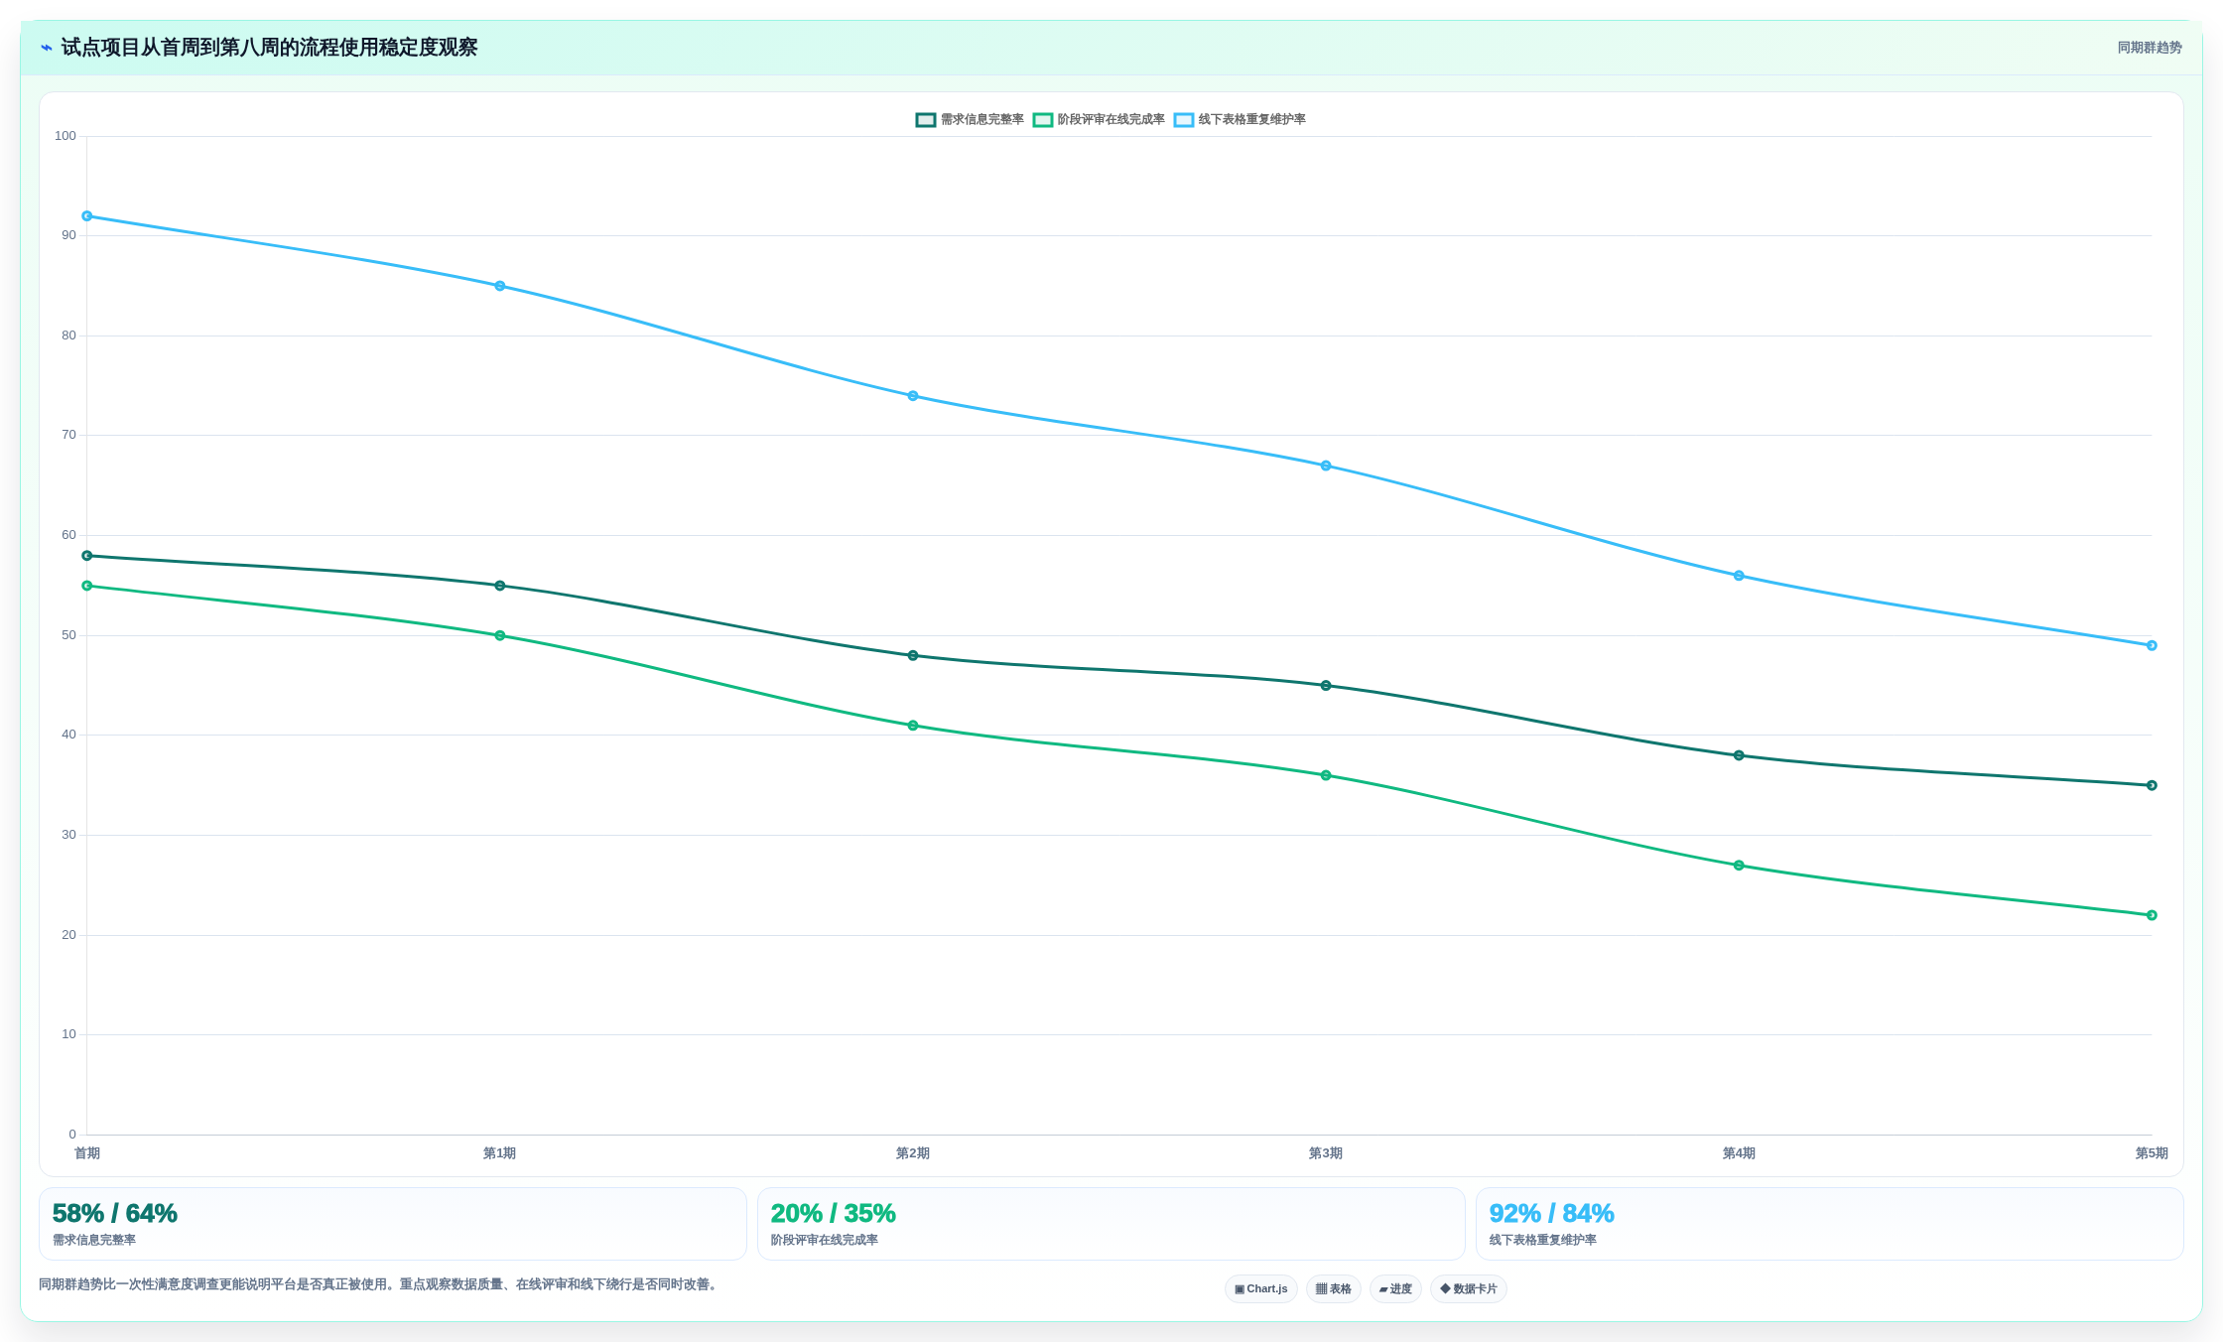Select the dark-teal data point at 第3期
This screenshot has width=2223, height=1342.
1326,685
